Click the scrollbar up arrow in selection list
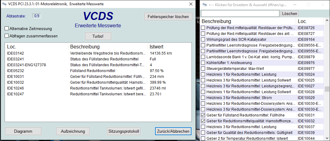Viewport: 330px width, 141px height. click(327, 20)
